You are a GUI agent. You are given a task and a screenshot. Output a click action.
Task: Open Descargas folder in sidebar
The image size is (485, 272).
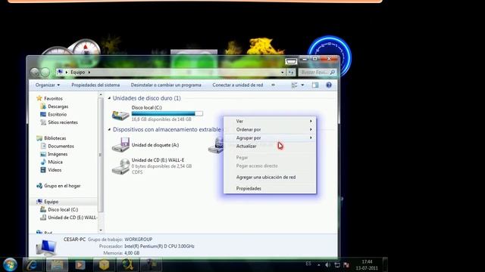pos(58,107)
